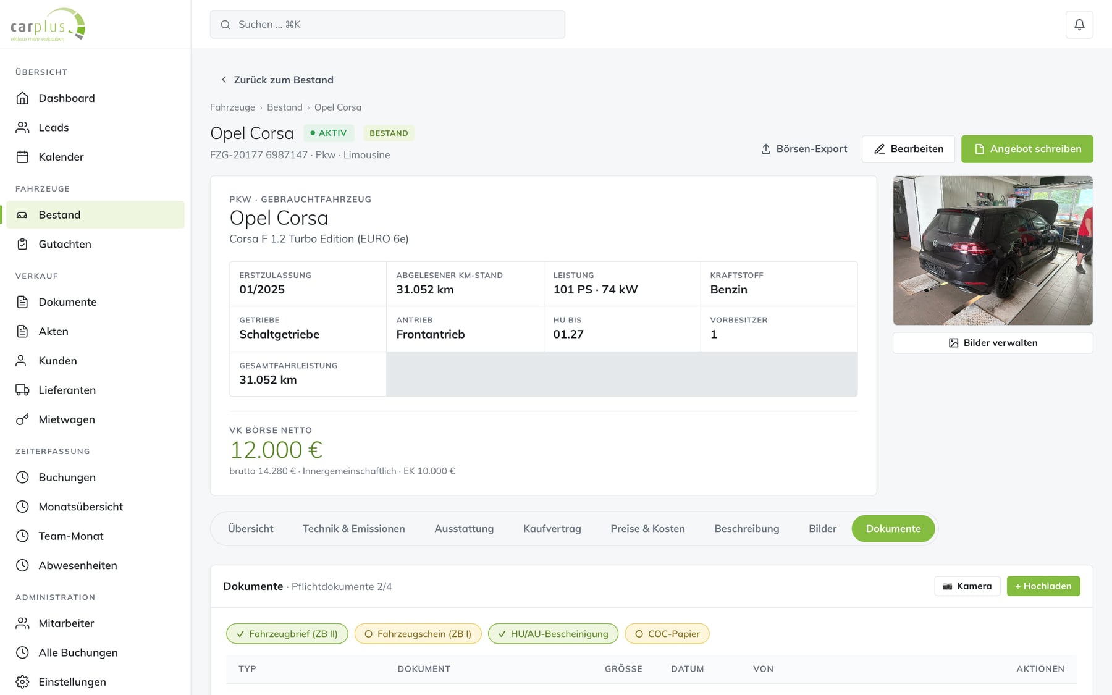
Task: Click the Bilder verwalten button
Action: tap(993, 343)
